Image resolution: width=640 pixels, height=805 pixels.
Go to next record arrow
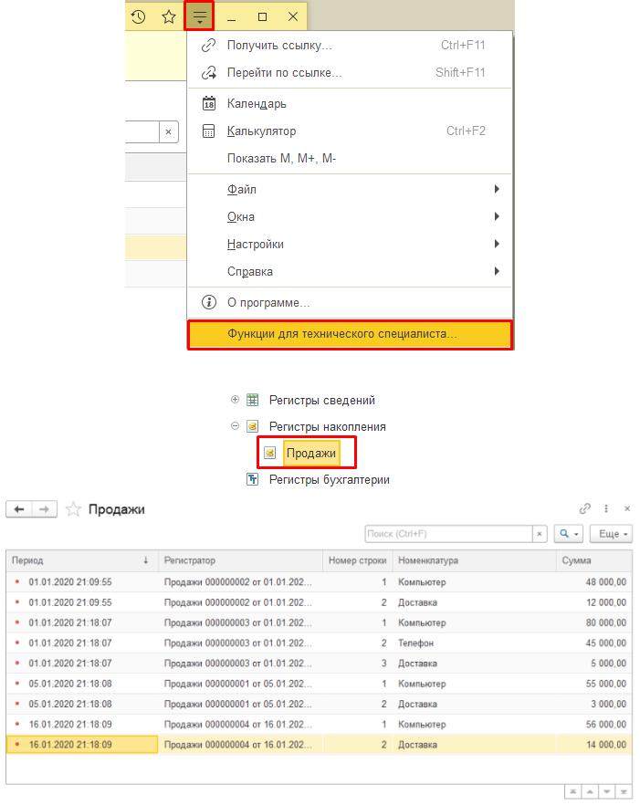coord(606,791)
